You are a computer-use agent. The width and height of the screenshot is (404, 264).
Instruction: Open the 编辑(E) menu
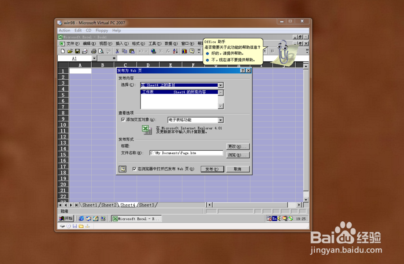89,44
